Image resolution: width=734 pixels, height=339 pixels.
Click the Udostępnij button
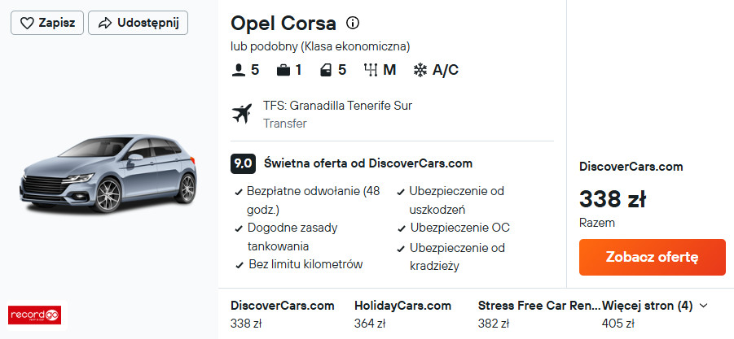tap(138, 23)
